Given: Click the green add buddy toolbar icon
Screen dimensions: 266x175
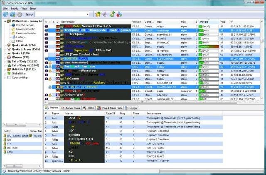Looking at the screenshot, I should (x=112, y=14).
